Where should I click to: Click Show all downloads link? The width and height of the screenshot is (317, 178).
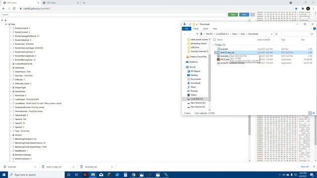305,167
